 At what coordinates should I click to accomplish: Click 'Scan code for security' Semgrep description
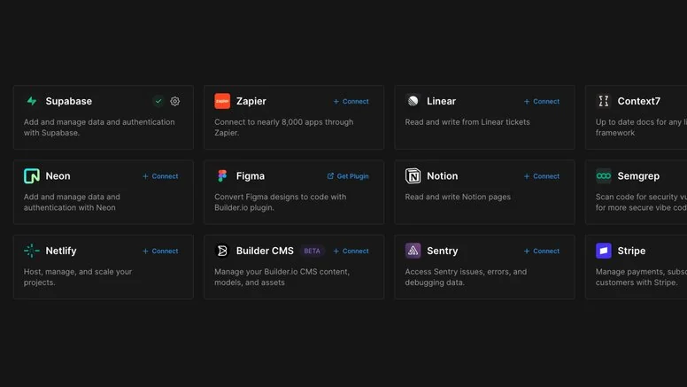[641, 202]
